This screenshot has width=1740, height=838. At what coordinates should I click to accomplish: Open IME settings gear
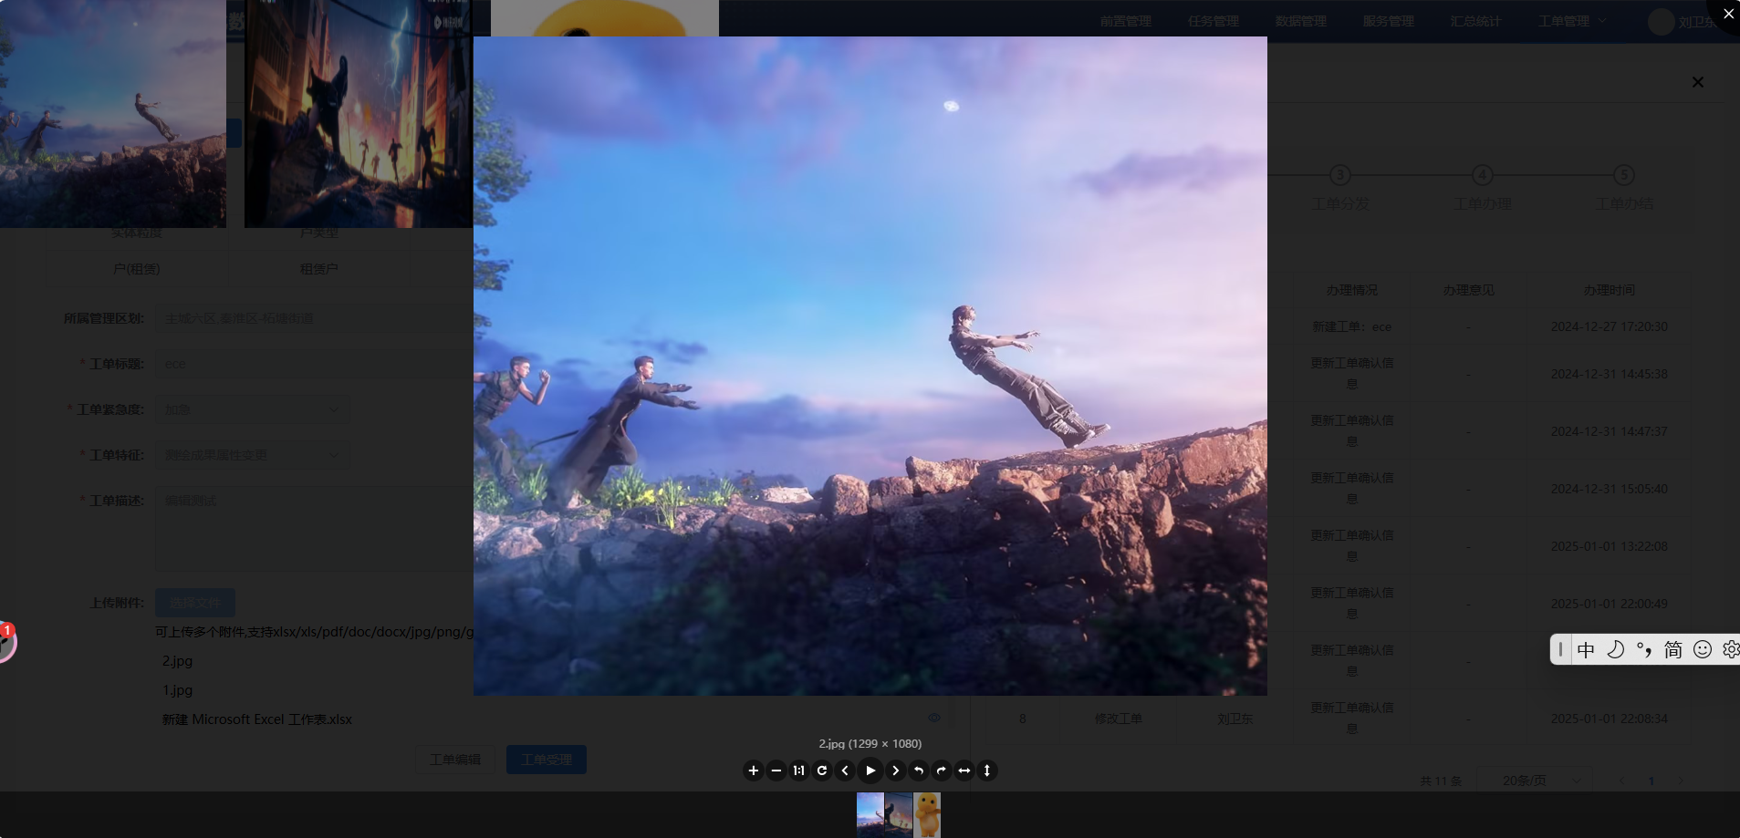click(x=1730, y=649)
